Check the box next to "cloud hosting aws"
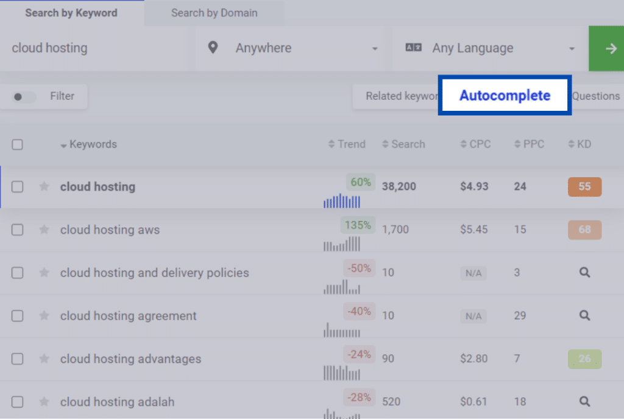The image size is (624, 419). pos(17,230)
